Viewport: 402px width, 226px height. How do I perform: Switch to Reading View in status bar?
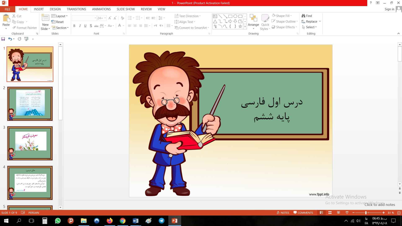(339, 213)
